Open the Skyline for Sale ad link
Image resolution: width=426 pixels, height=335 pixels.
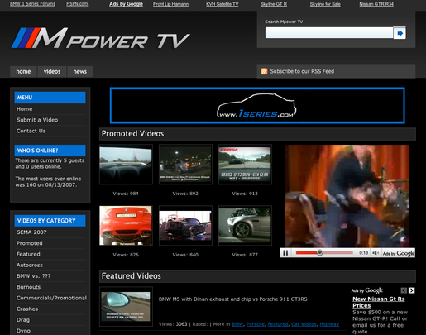[x=325, y=4]
